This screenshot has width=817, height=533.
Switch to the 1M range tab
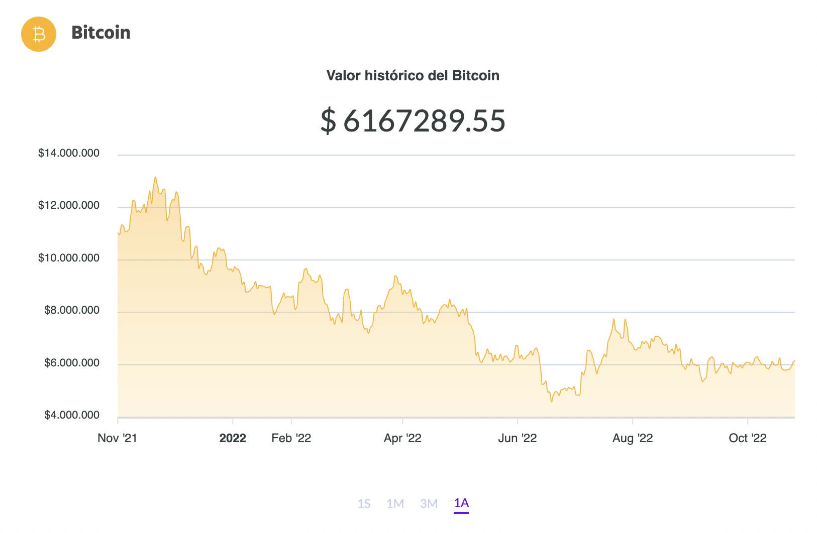(395, 503)
